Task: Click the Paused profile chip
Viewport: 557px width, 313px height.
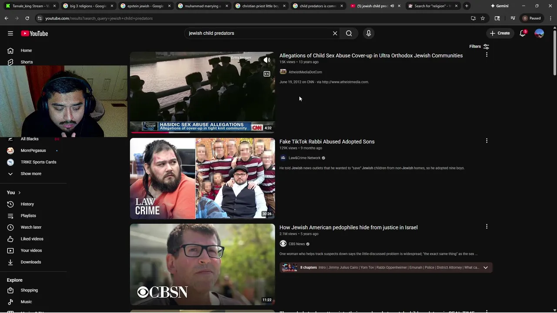Action: coord(532,18)
